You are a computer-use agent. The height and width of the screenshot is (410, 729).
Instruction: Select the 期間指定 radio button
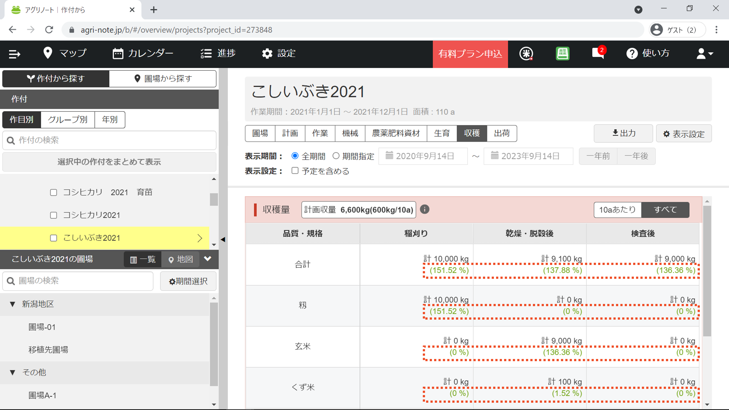click(336, 156)
